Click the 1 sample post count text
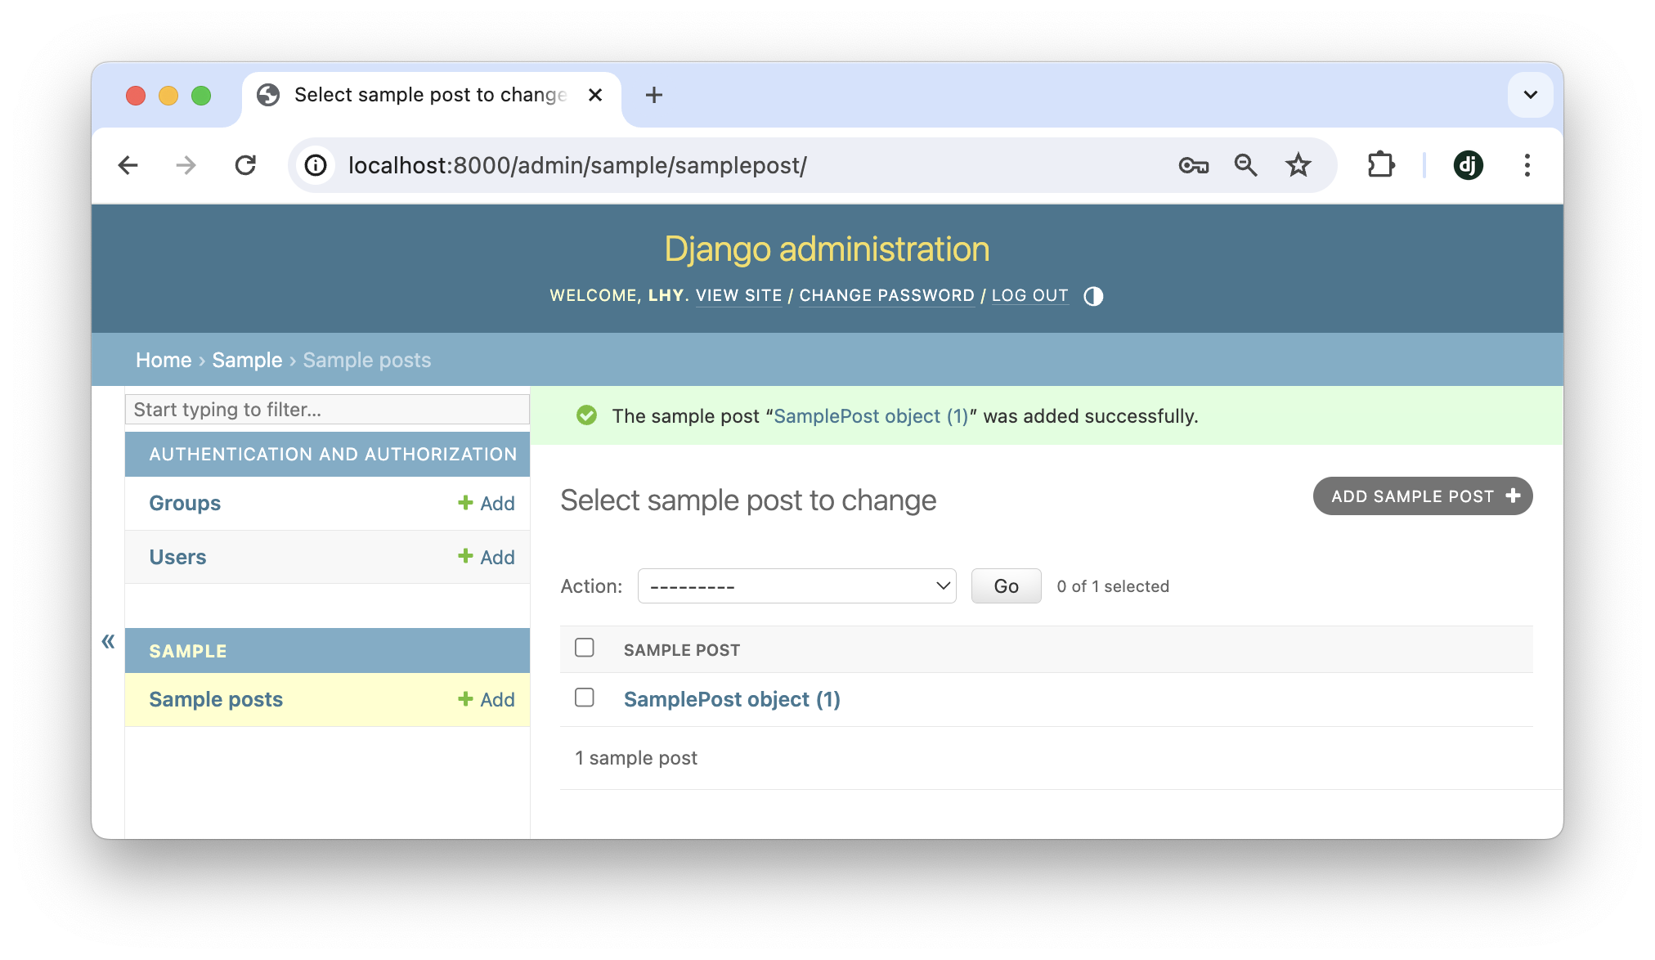1655x960 pixels. click(636, 758)
